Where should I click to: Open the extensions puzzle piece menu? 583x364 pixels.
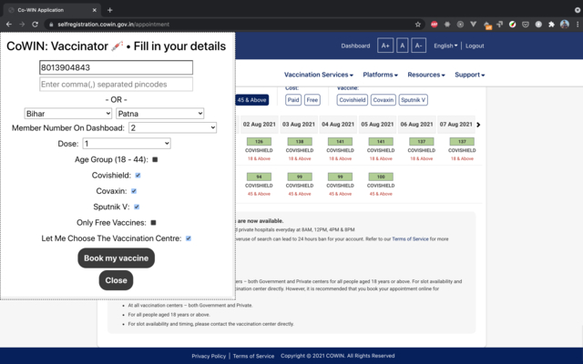[551, 25]
